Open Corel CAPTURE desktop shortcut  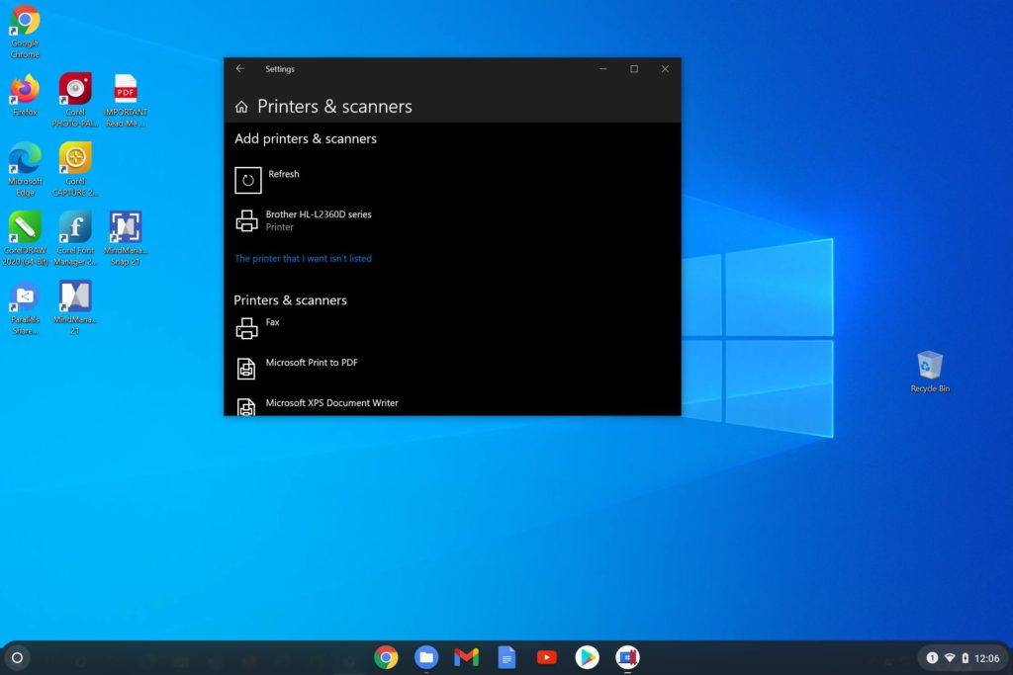pyautogui.click(x=75, y=169)
